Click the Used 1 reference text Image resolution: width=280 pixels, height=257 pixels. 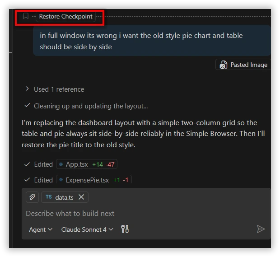[x=59, y=89]
